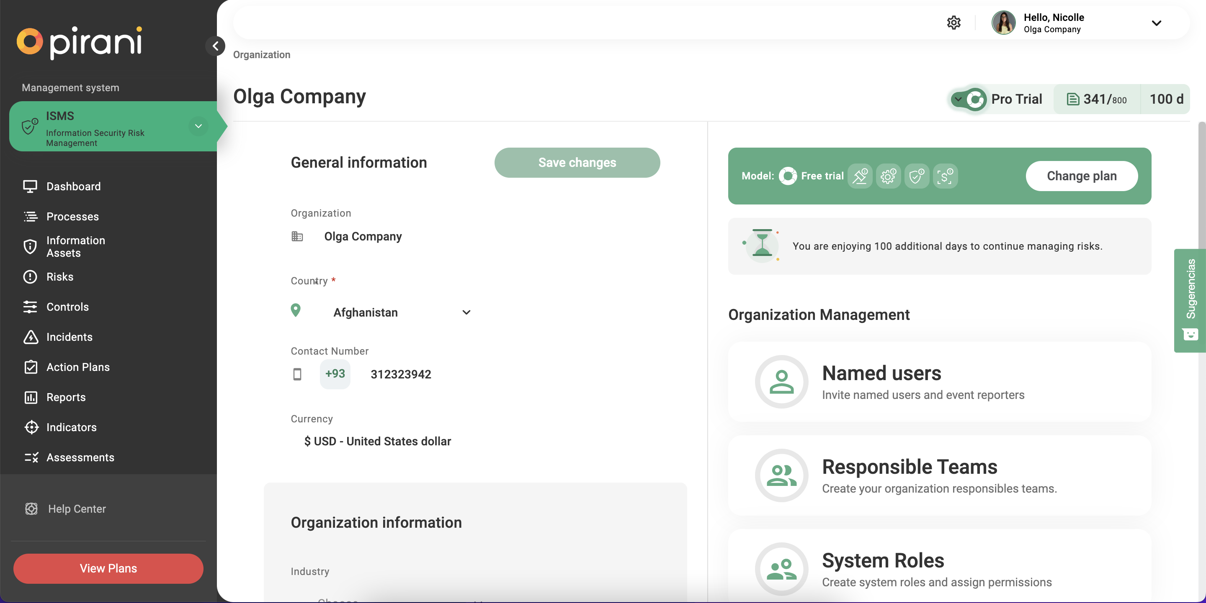Expand the ISMS module selector chevron

tap(198, 126)
